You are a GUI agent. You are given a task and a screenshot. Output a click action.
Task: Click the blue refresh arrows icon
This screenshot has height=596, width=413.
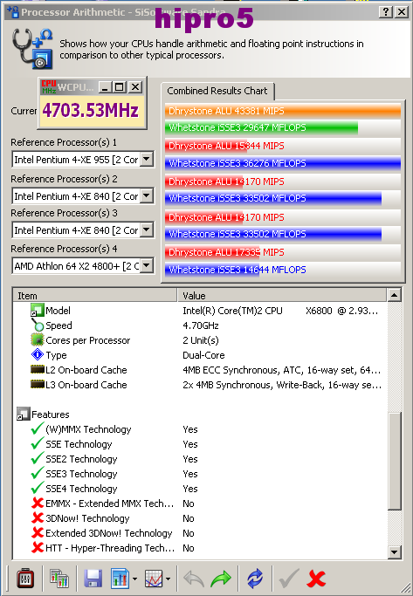pyautogui.click(x=255, y=579)
